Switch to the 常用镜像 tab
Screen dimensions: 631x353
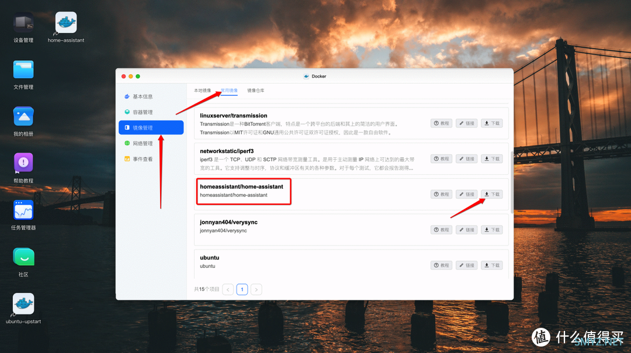(229, 91)
